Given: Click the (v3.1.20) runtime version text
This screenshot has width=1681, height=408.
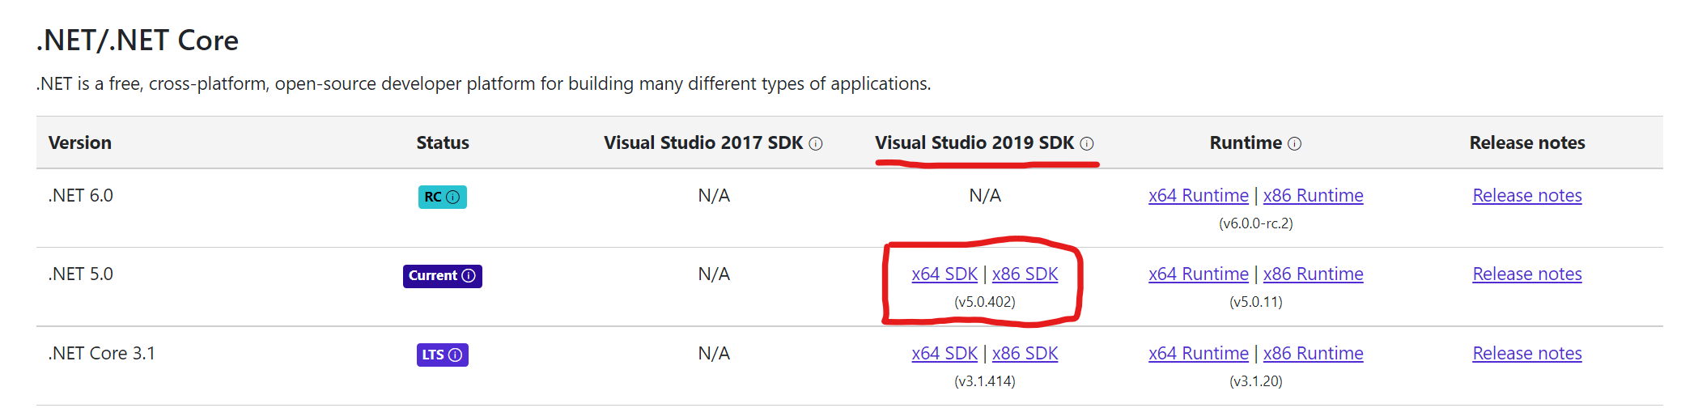Looking at the screenshot, I should click(1256, 381).
